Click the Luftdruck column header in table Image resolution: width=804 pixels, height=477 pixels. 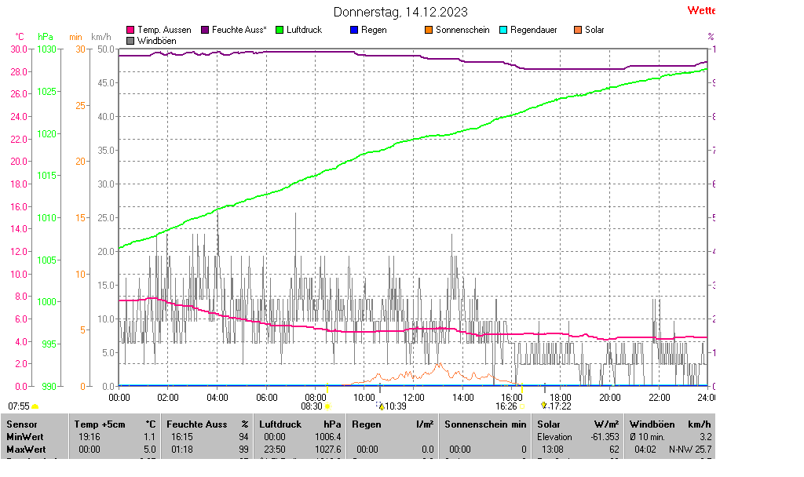click(x=280, y=424)
